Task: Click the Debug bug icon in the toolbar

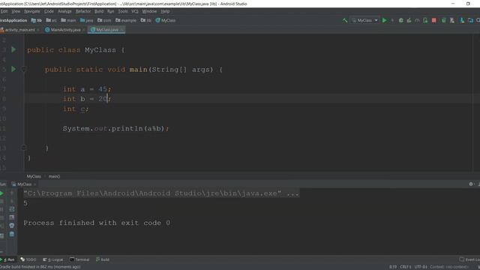Action: (x=401, y=20)
